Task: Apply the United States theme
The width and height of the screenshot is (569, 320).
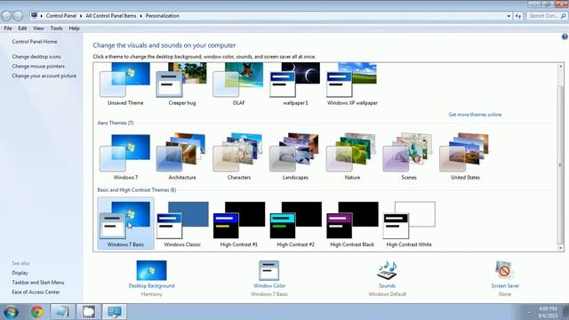Action: coord(465,156)
